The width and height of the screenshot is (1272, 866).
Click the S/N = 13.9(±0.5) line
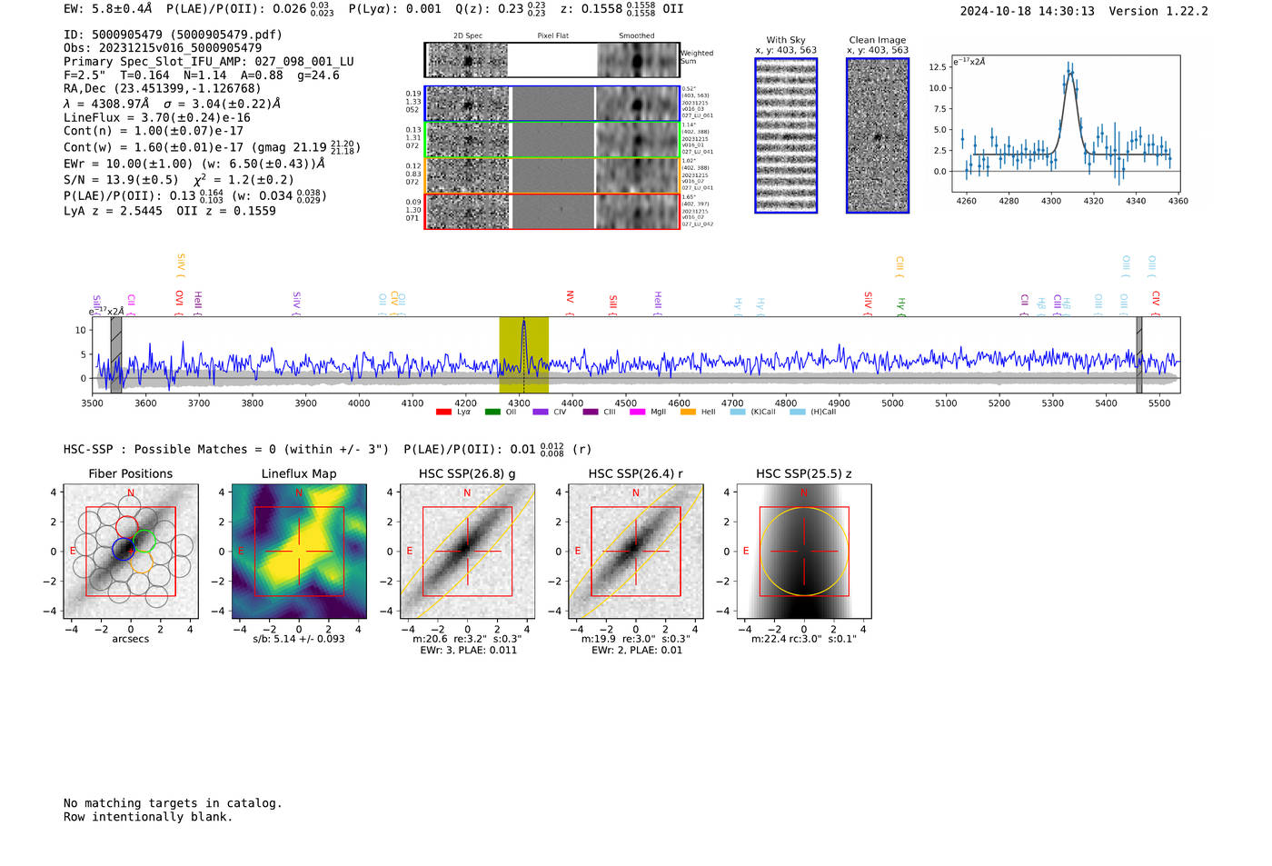click(x=179, y=180)
